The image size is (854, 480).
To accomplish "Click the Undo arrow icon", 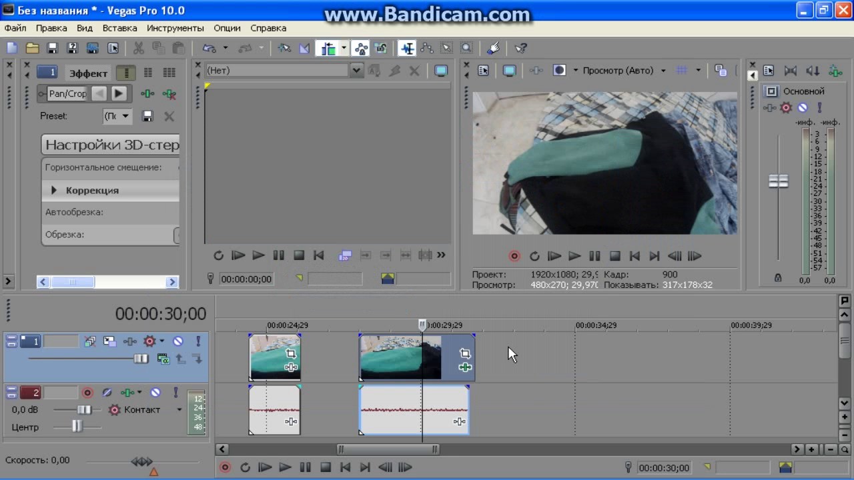I will (209, 48).
